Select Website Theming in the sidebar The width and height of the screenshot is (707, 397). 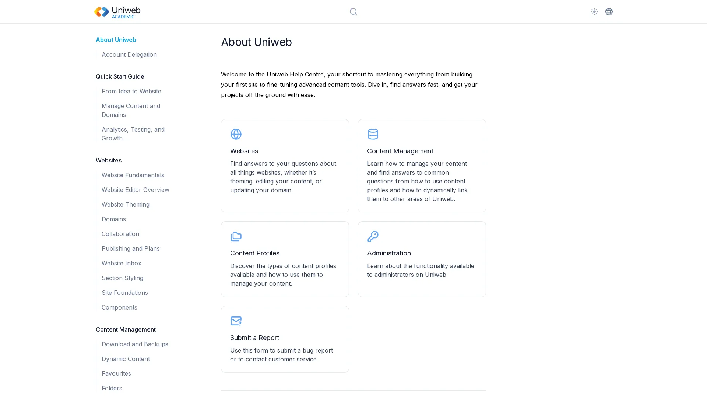(x=126, y=204)
